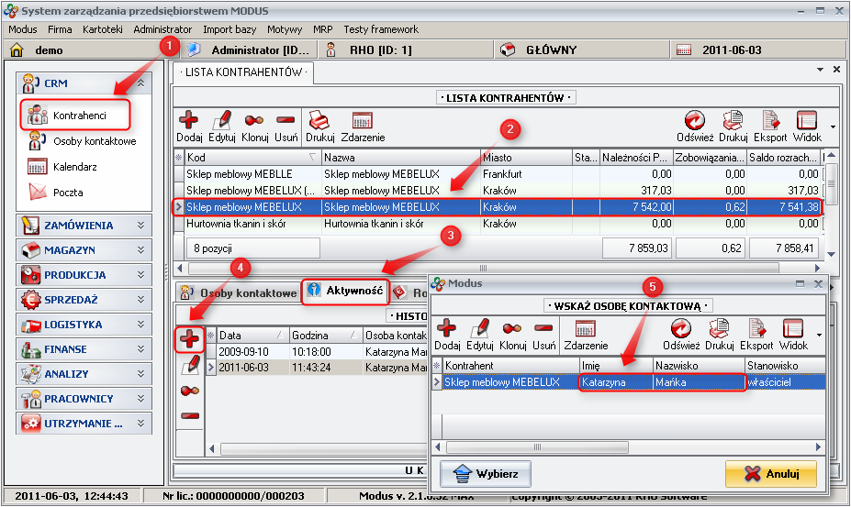
Task: Expand the ZAMÓWIENIA sidebar section
Action: pyautogui.click(x=140, y=225)
